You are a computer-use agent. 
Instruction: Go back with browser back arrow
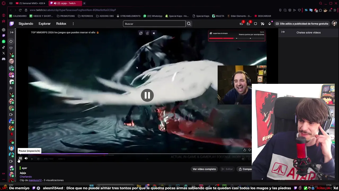tap(11, 10)
